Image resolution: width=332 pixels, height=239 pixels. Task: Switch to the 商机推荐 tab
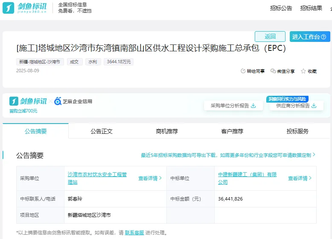point(167,131)
